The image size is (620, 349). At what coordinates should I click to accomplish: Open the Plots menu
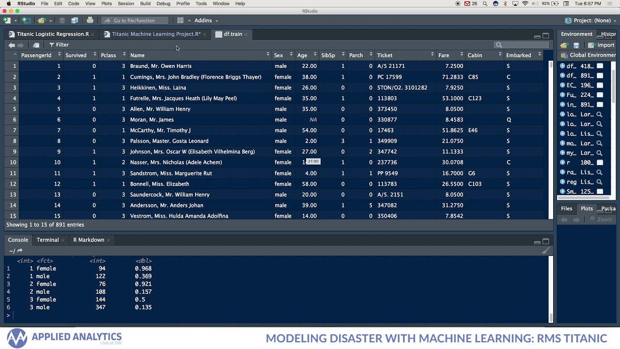[107, 3]
